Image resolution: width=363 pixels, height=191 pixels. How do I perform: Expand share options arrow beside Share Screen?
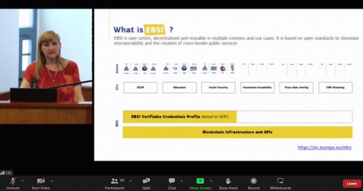(x=211, y=181)
